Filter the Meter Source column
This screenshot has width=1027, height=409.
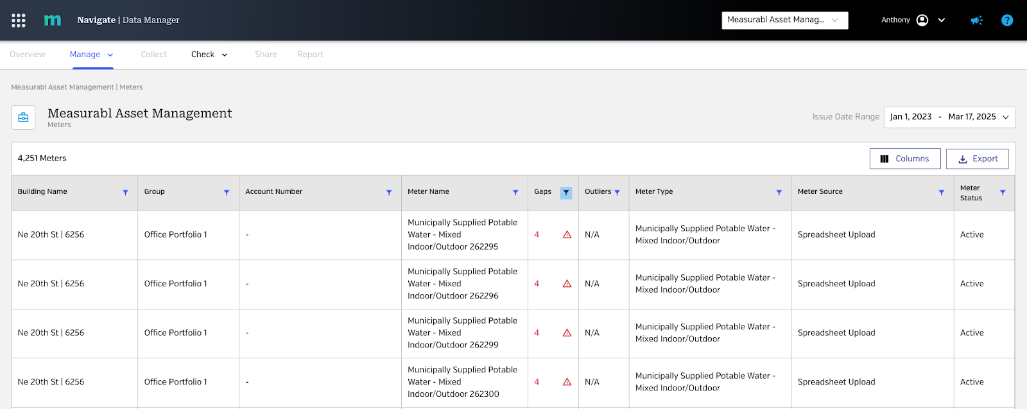coord(942,193)
